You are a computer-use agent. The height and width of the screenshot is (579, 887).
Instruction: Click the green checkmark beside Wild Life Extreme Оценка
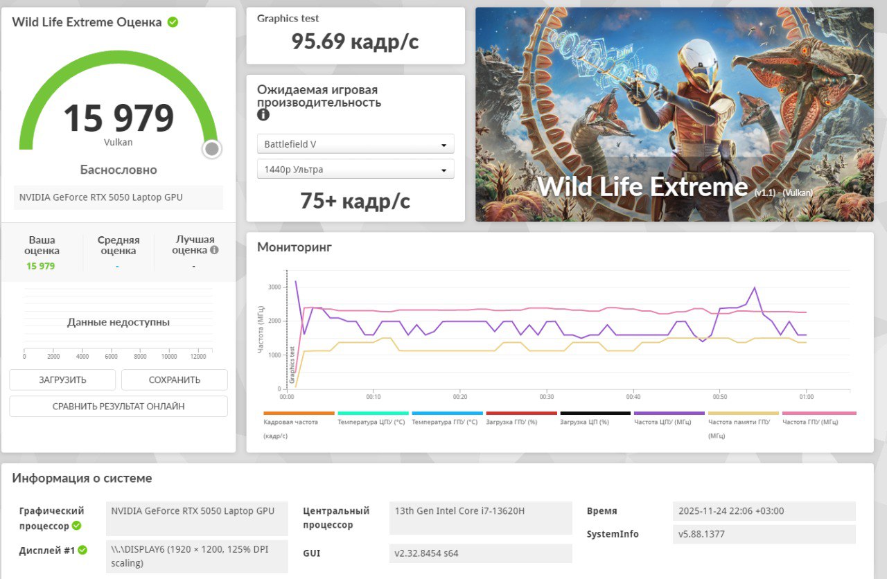173,22
